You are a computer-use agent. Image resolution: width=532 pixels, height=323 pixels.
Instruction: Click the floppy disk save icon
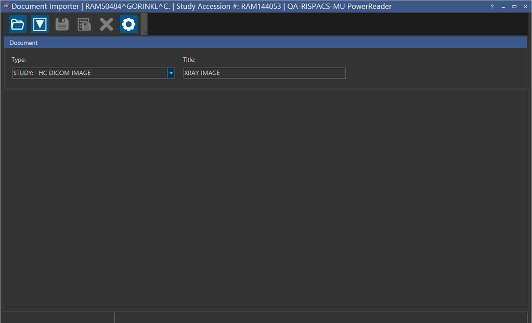pos(62,24)
